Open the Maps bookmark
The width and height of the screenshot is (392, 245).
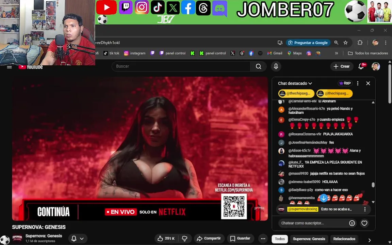coord(294,53)
